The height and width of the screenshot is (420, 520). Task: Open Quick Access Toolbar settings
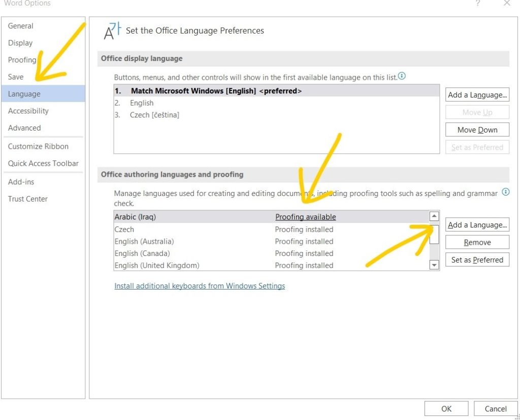43,163
